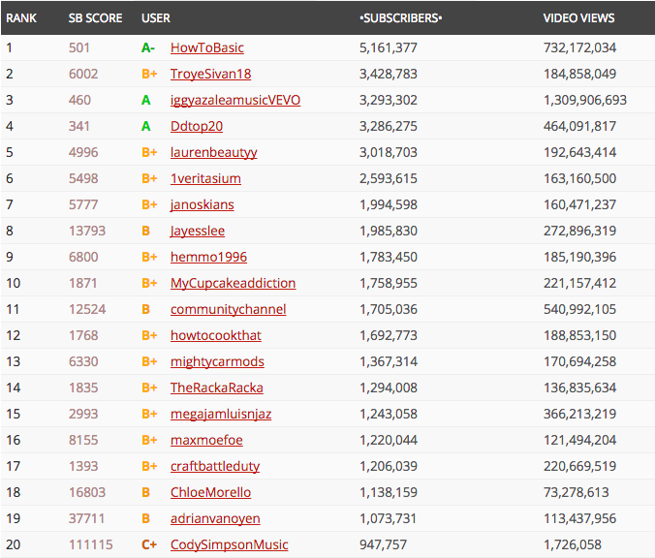Click video views 1,309,906,693

pyautogui.click(x=585, y=100)
